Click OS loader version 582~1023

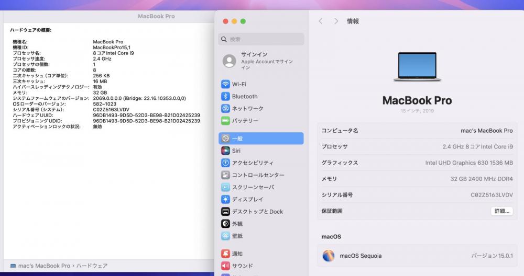[x=105, y=104]
